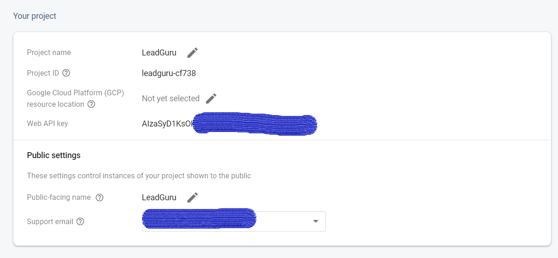The image size is (558, 258).
Task: Open help tooltip beside Project ID
Action: point(66,73)
